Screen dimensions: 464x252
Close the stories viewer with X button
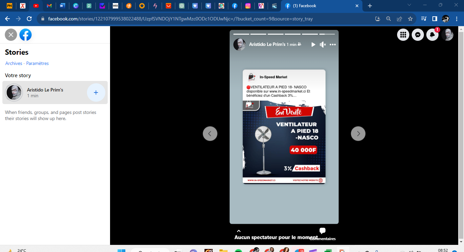pyautogui.click(x=11, y=35)
